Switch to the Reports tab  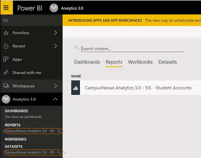[114, 62]
